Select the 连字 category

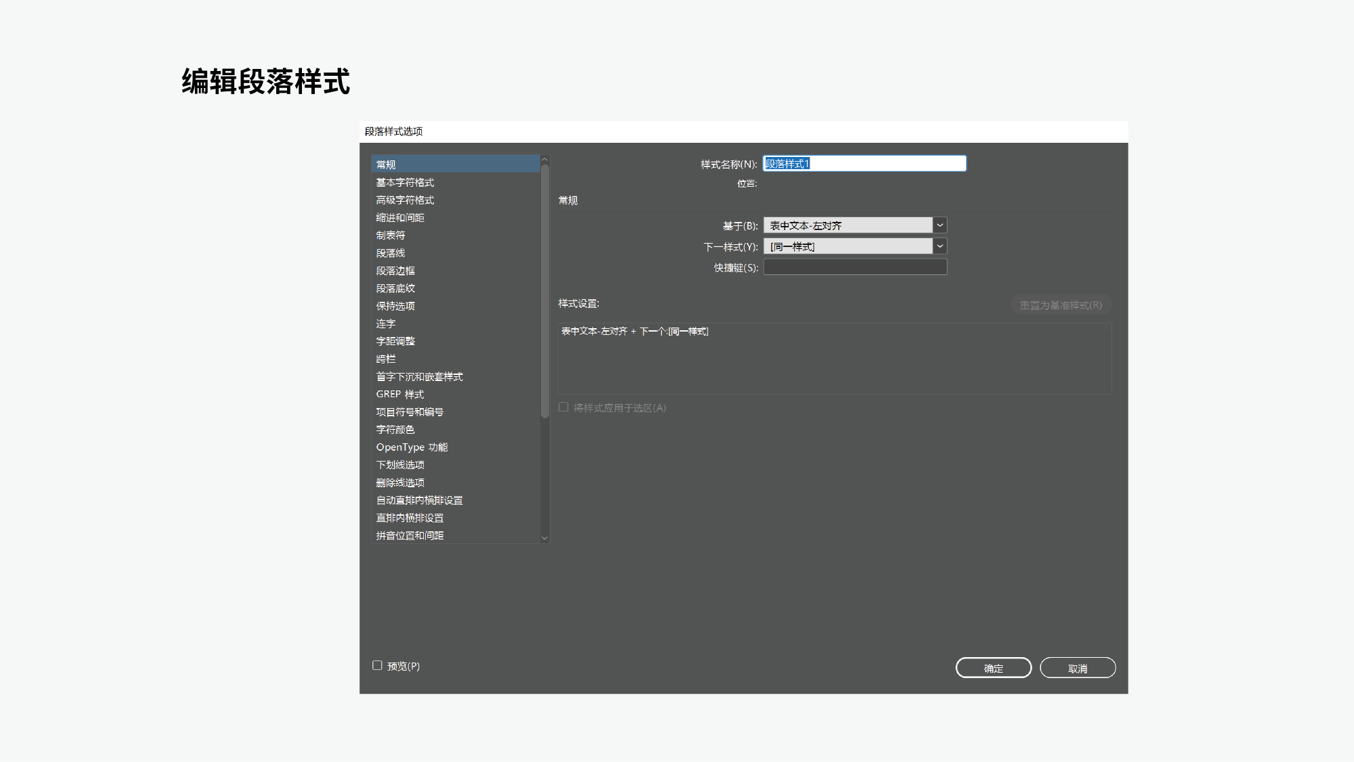tap(456, 323)
